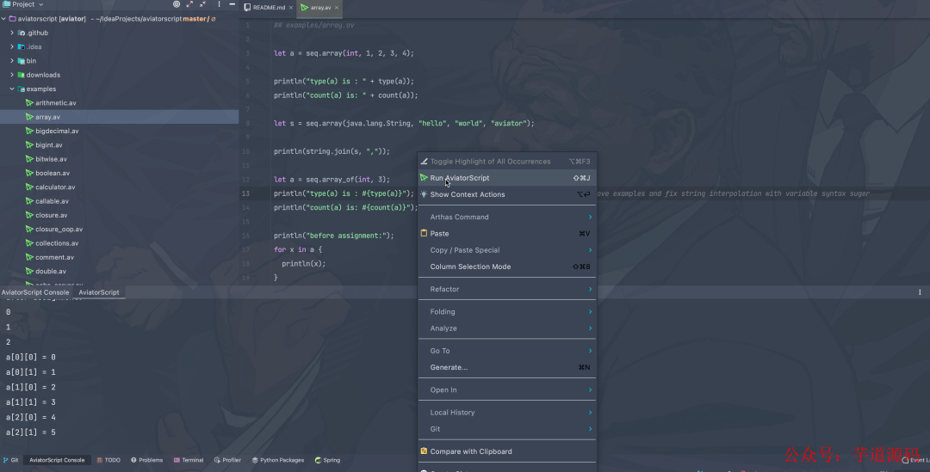
Task: Open the Terminal tool window
Action: [x=189, y=460]
